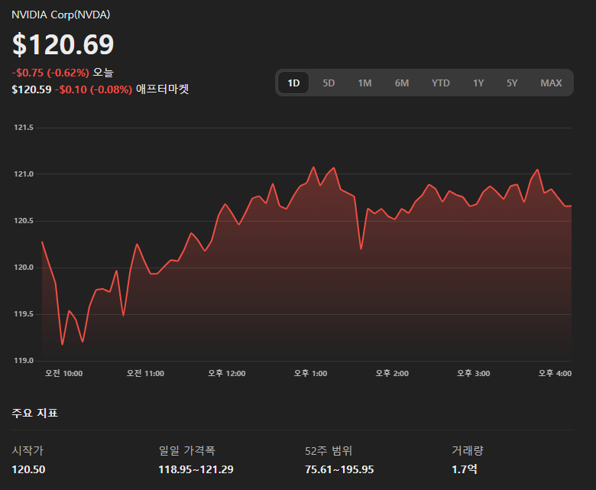Click the 119.0 y-axis label
The image size is (596, 490).
pos(24,361)
